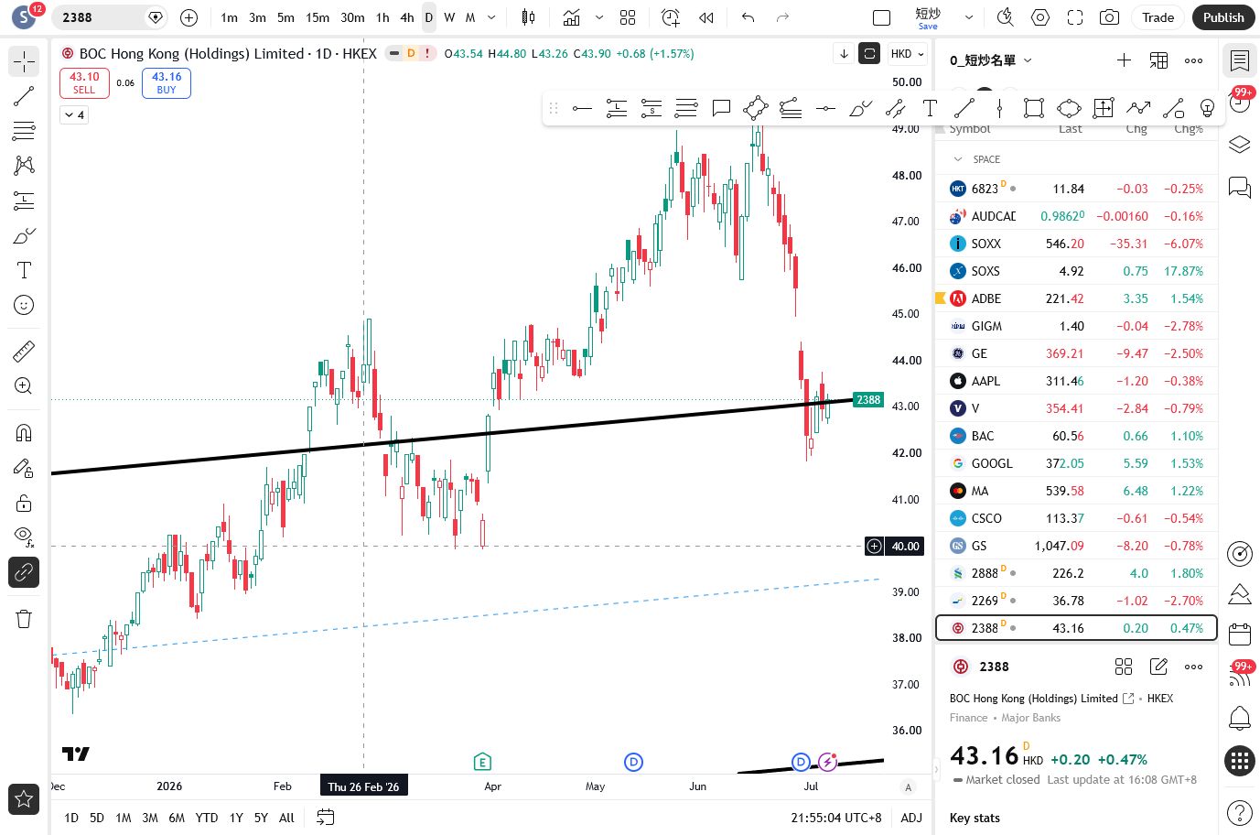Collapse the indicator legend showing 4
1260x835 pixels.
74,114
